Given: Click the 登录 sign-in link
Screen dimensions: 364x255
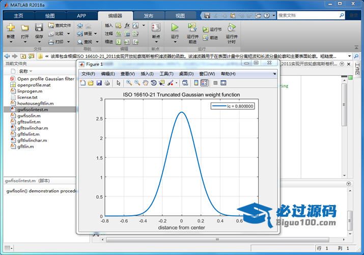Looking at the screenshot, I should coord(353,16).
